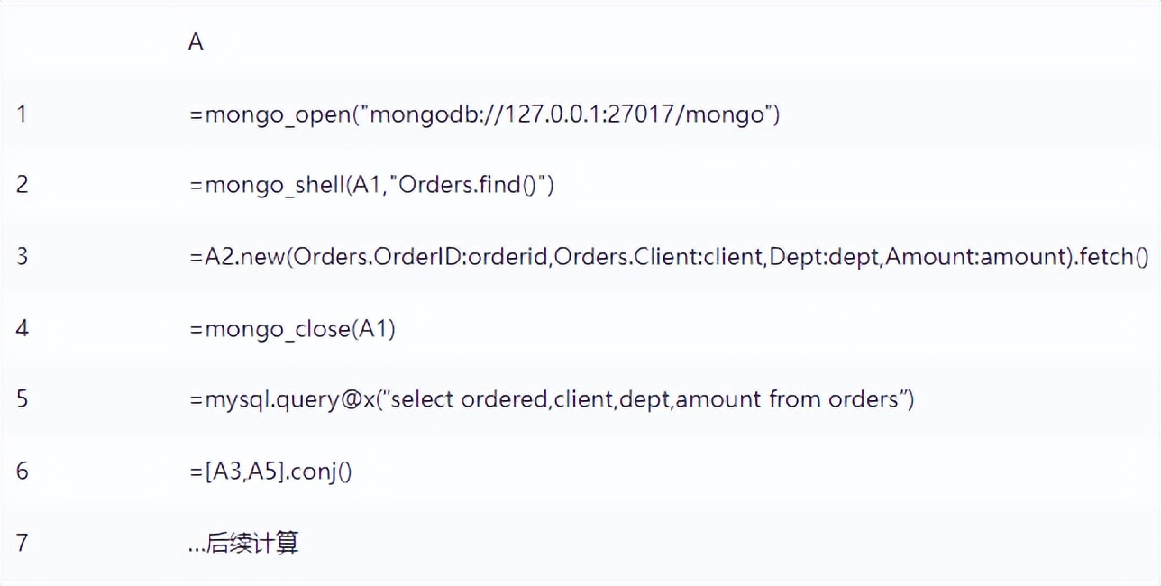Image resolution: width=1161 pixels, height=586 pixels.
Task: Click row number 7 header
Action: (22, 543)
